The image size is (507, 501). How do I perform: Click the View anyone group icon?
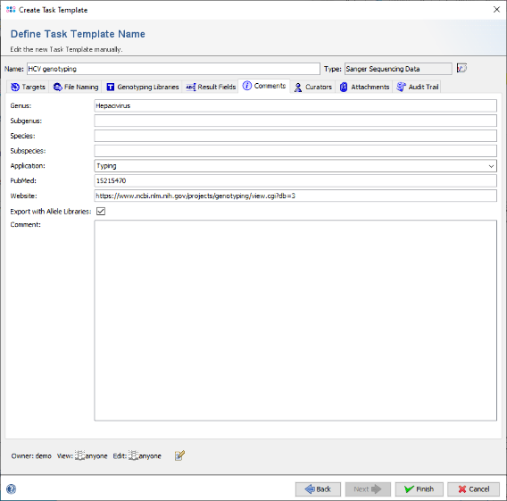79,455
